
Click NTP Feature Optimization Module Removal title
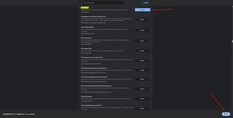[94, 68]
